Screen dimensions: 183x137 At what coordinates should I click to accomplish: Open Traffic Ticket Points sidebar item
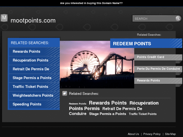pos(34,87)
